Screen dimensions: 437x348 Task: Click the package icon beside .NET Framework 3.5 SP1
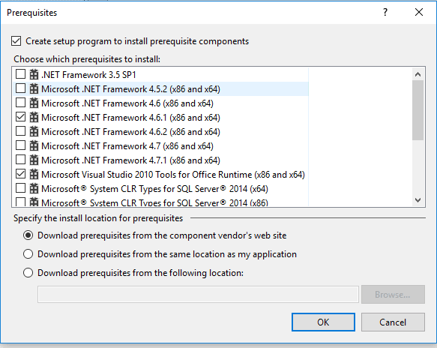tap(34, 74)
